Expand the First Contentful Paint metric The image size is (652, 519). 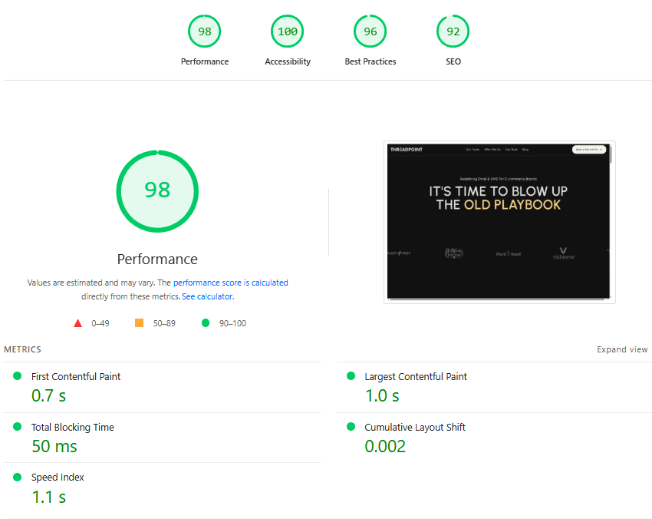(x=75, y=377)
